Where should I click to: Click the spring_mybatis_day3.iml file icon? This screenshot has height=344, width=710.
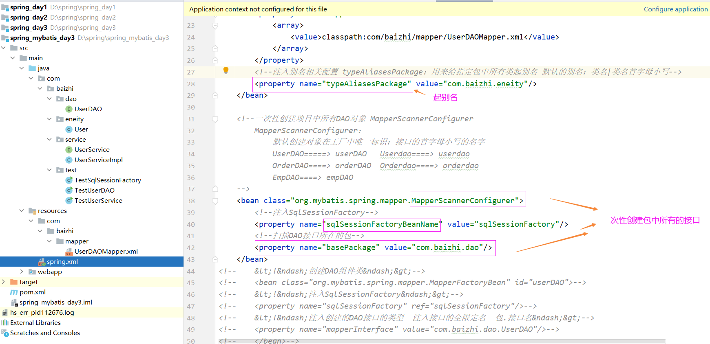[14, 302]
